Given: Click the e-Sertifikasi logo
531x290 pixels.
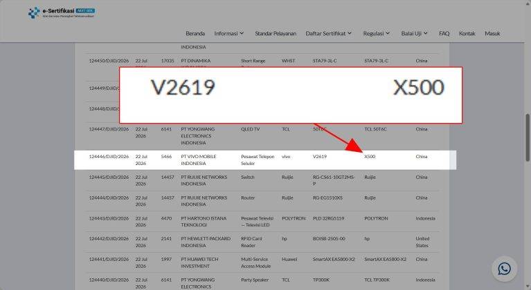Looking at the screenshot, I should (x=62, y=12).
